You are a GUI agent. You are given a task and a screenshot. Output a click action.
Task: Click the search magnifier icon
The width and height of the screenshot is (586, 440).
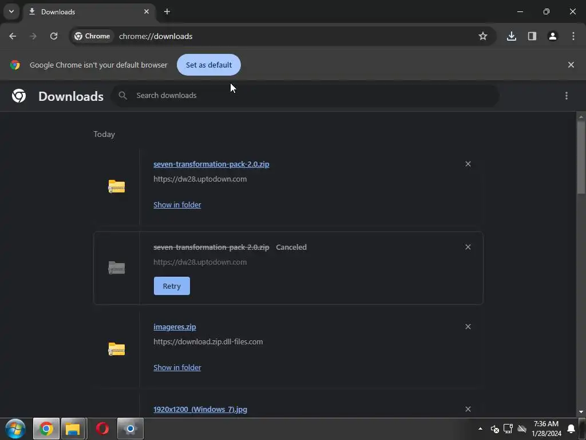[122, 96]
